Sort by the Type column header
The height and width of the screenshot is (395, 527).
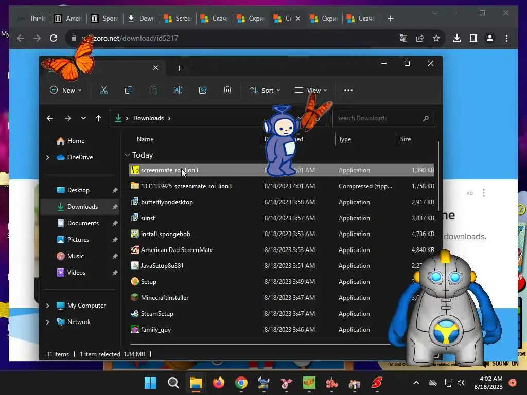click(x=345, y=139)
